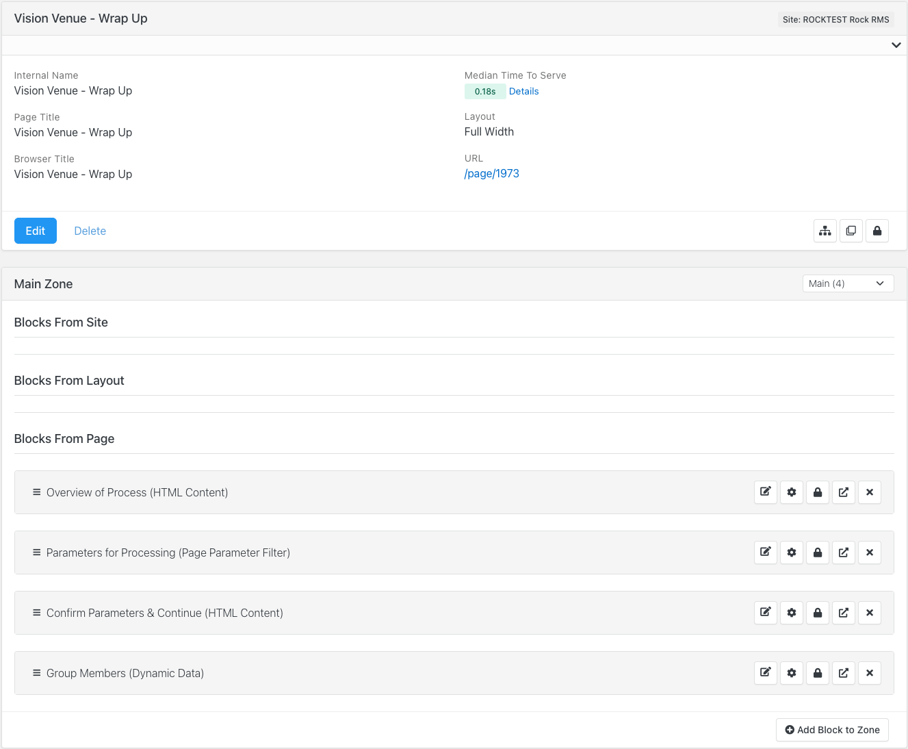Grab reorder handle of Group Members
908x749 pixels.
(37, 673)
